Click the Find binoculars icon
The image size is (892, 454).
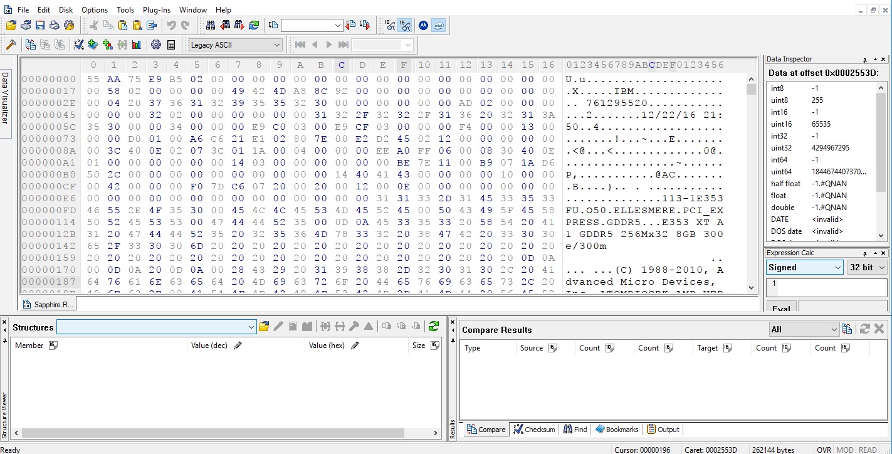[x=211, y=25]
